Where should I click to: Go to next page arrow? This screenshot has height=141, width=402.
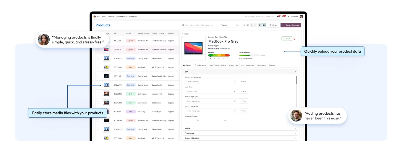pyautogui.click(x=255, y=25)
